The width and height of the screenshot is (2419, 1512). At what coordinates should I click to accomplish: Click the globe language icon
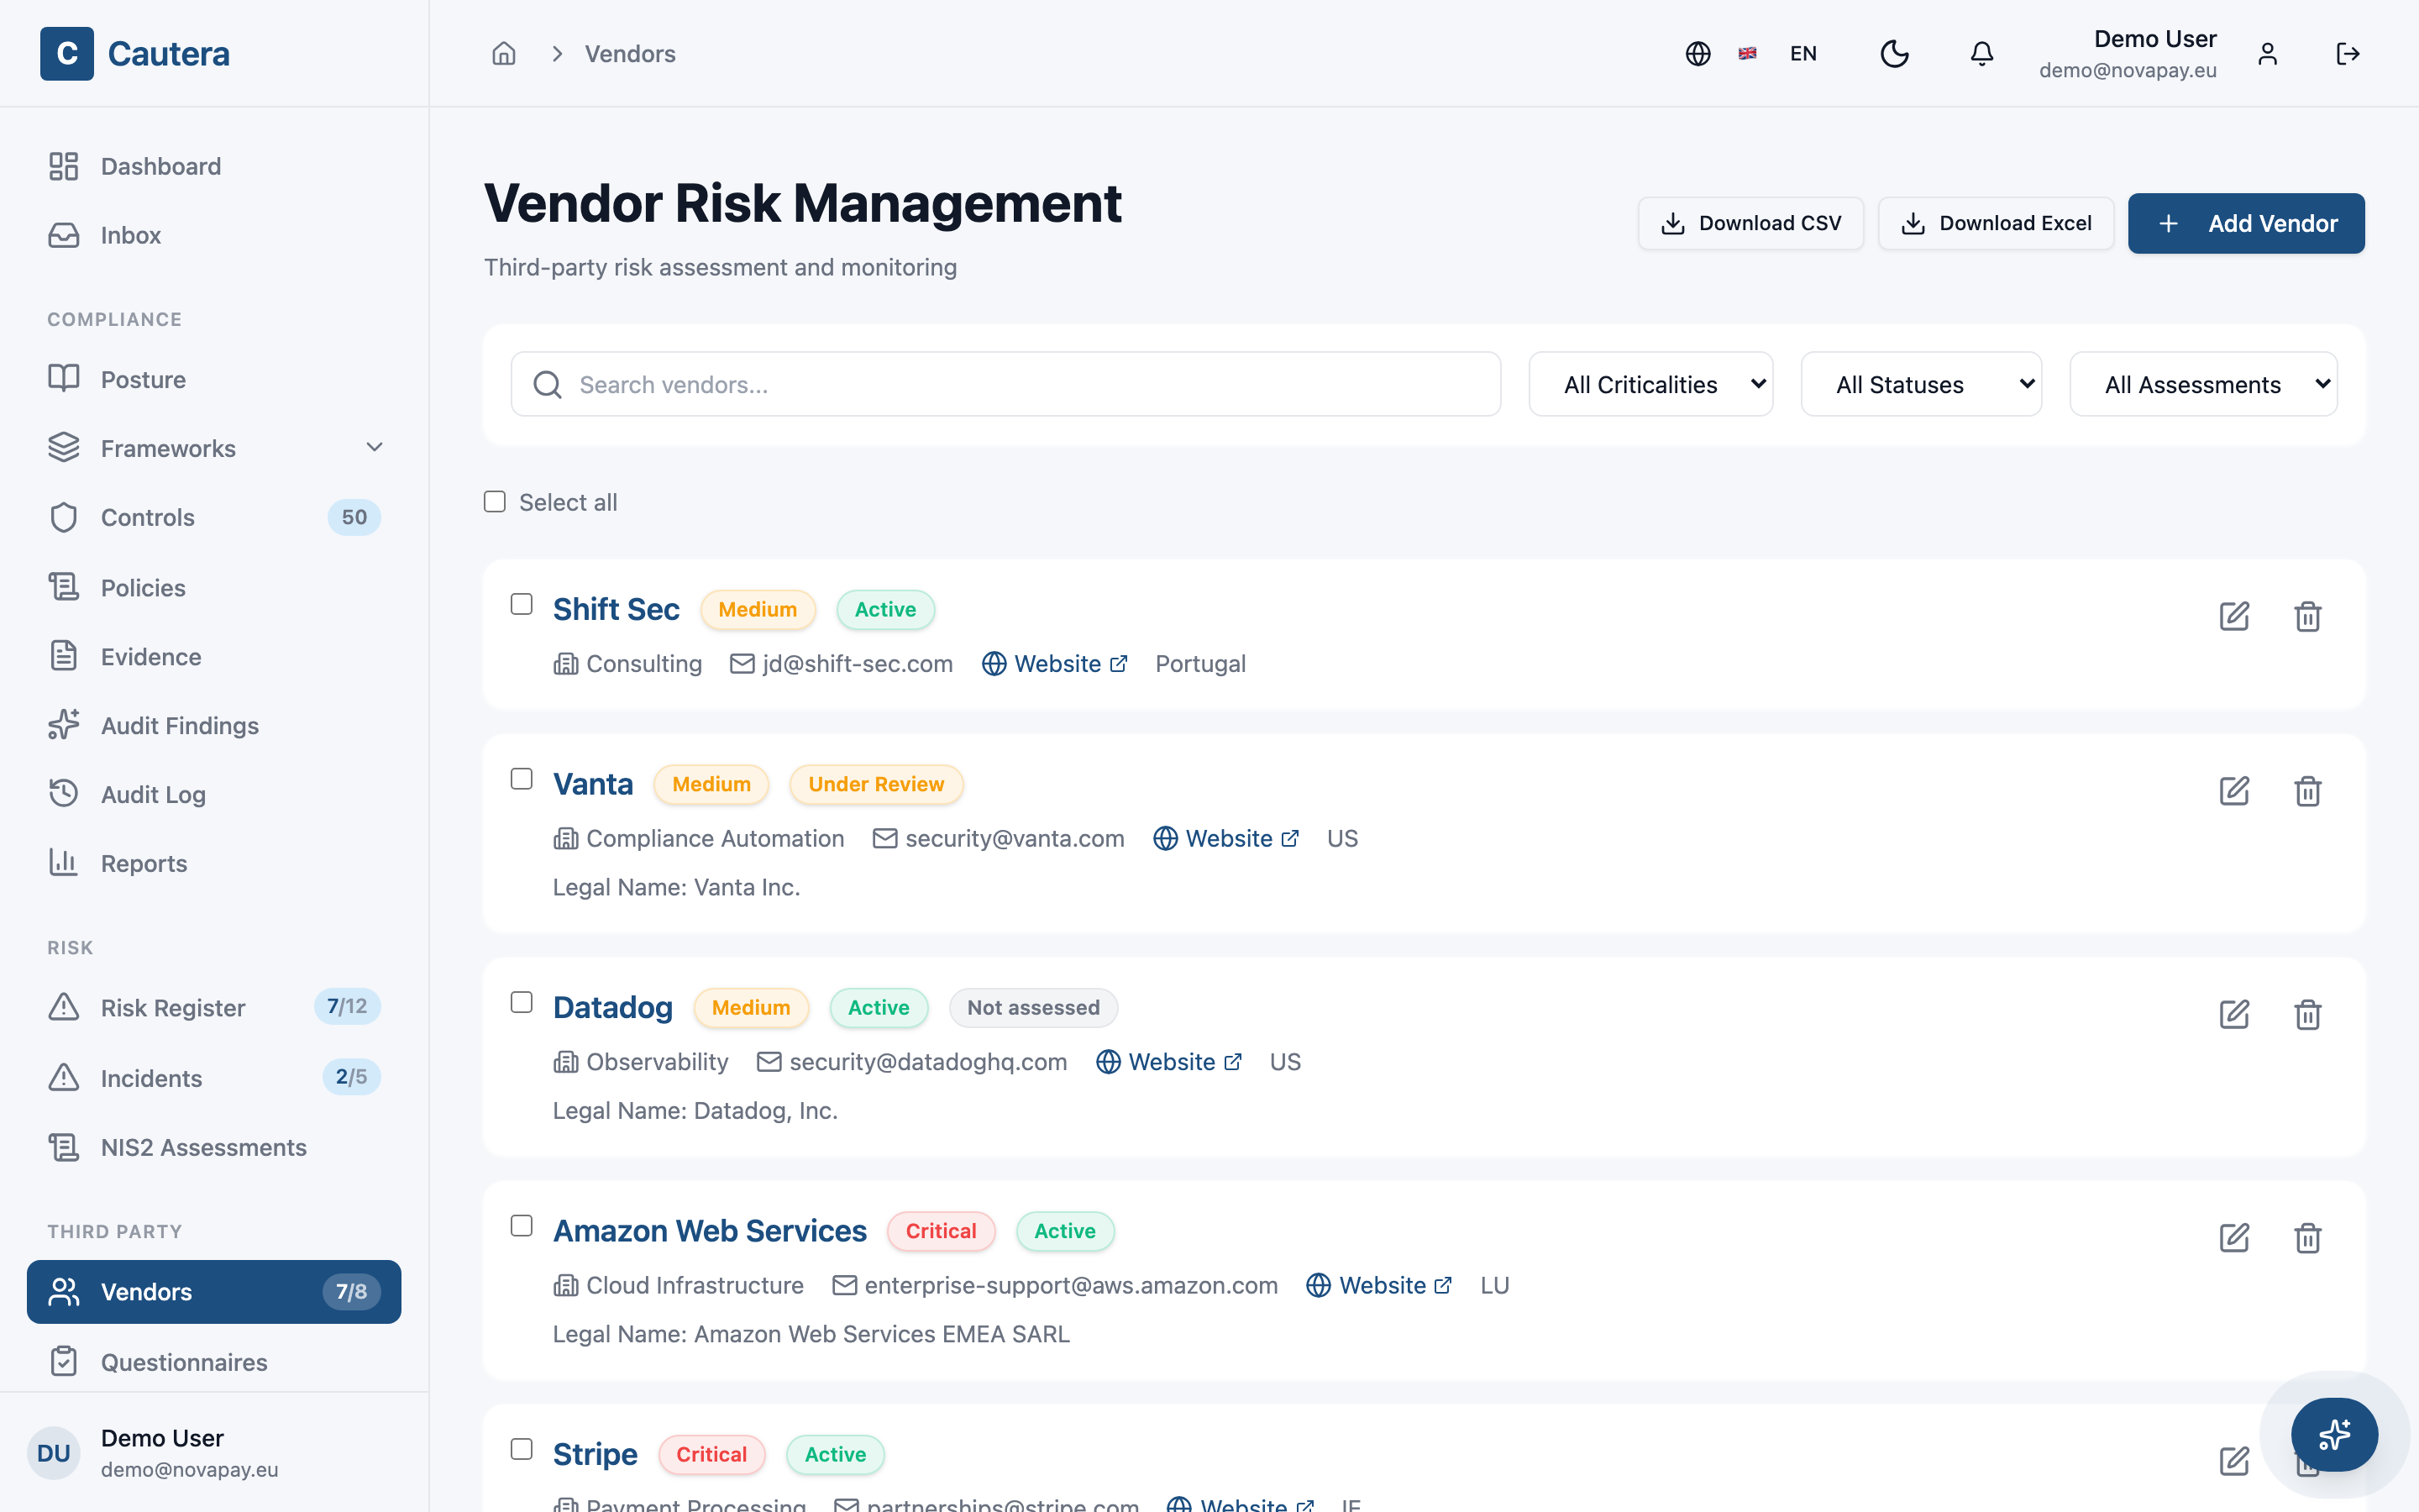1697,54
